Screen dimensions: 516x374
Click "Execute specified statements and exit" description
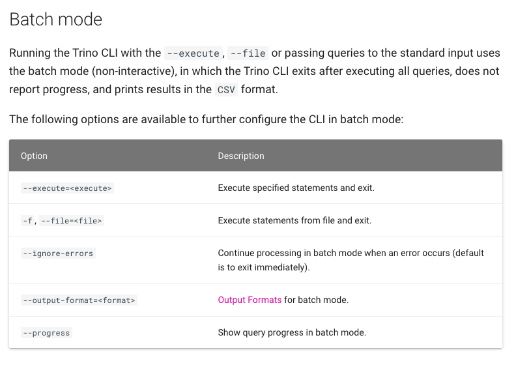[296, 188]
